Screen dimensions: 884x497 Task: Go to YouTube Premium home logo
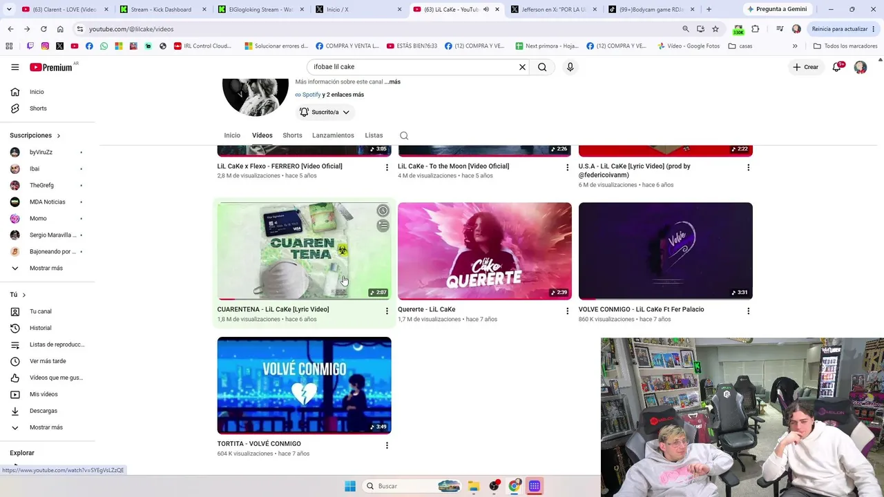[51, 67]
